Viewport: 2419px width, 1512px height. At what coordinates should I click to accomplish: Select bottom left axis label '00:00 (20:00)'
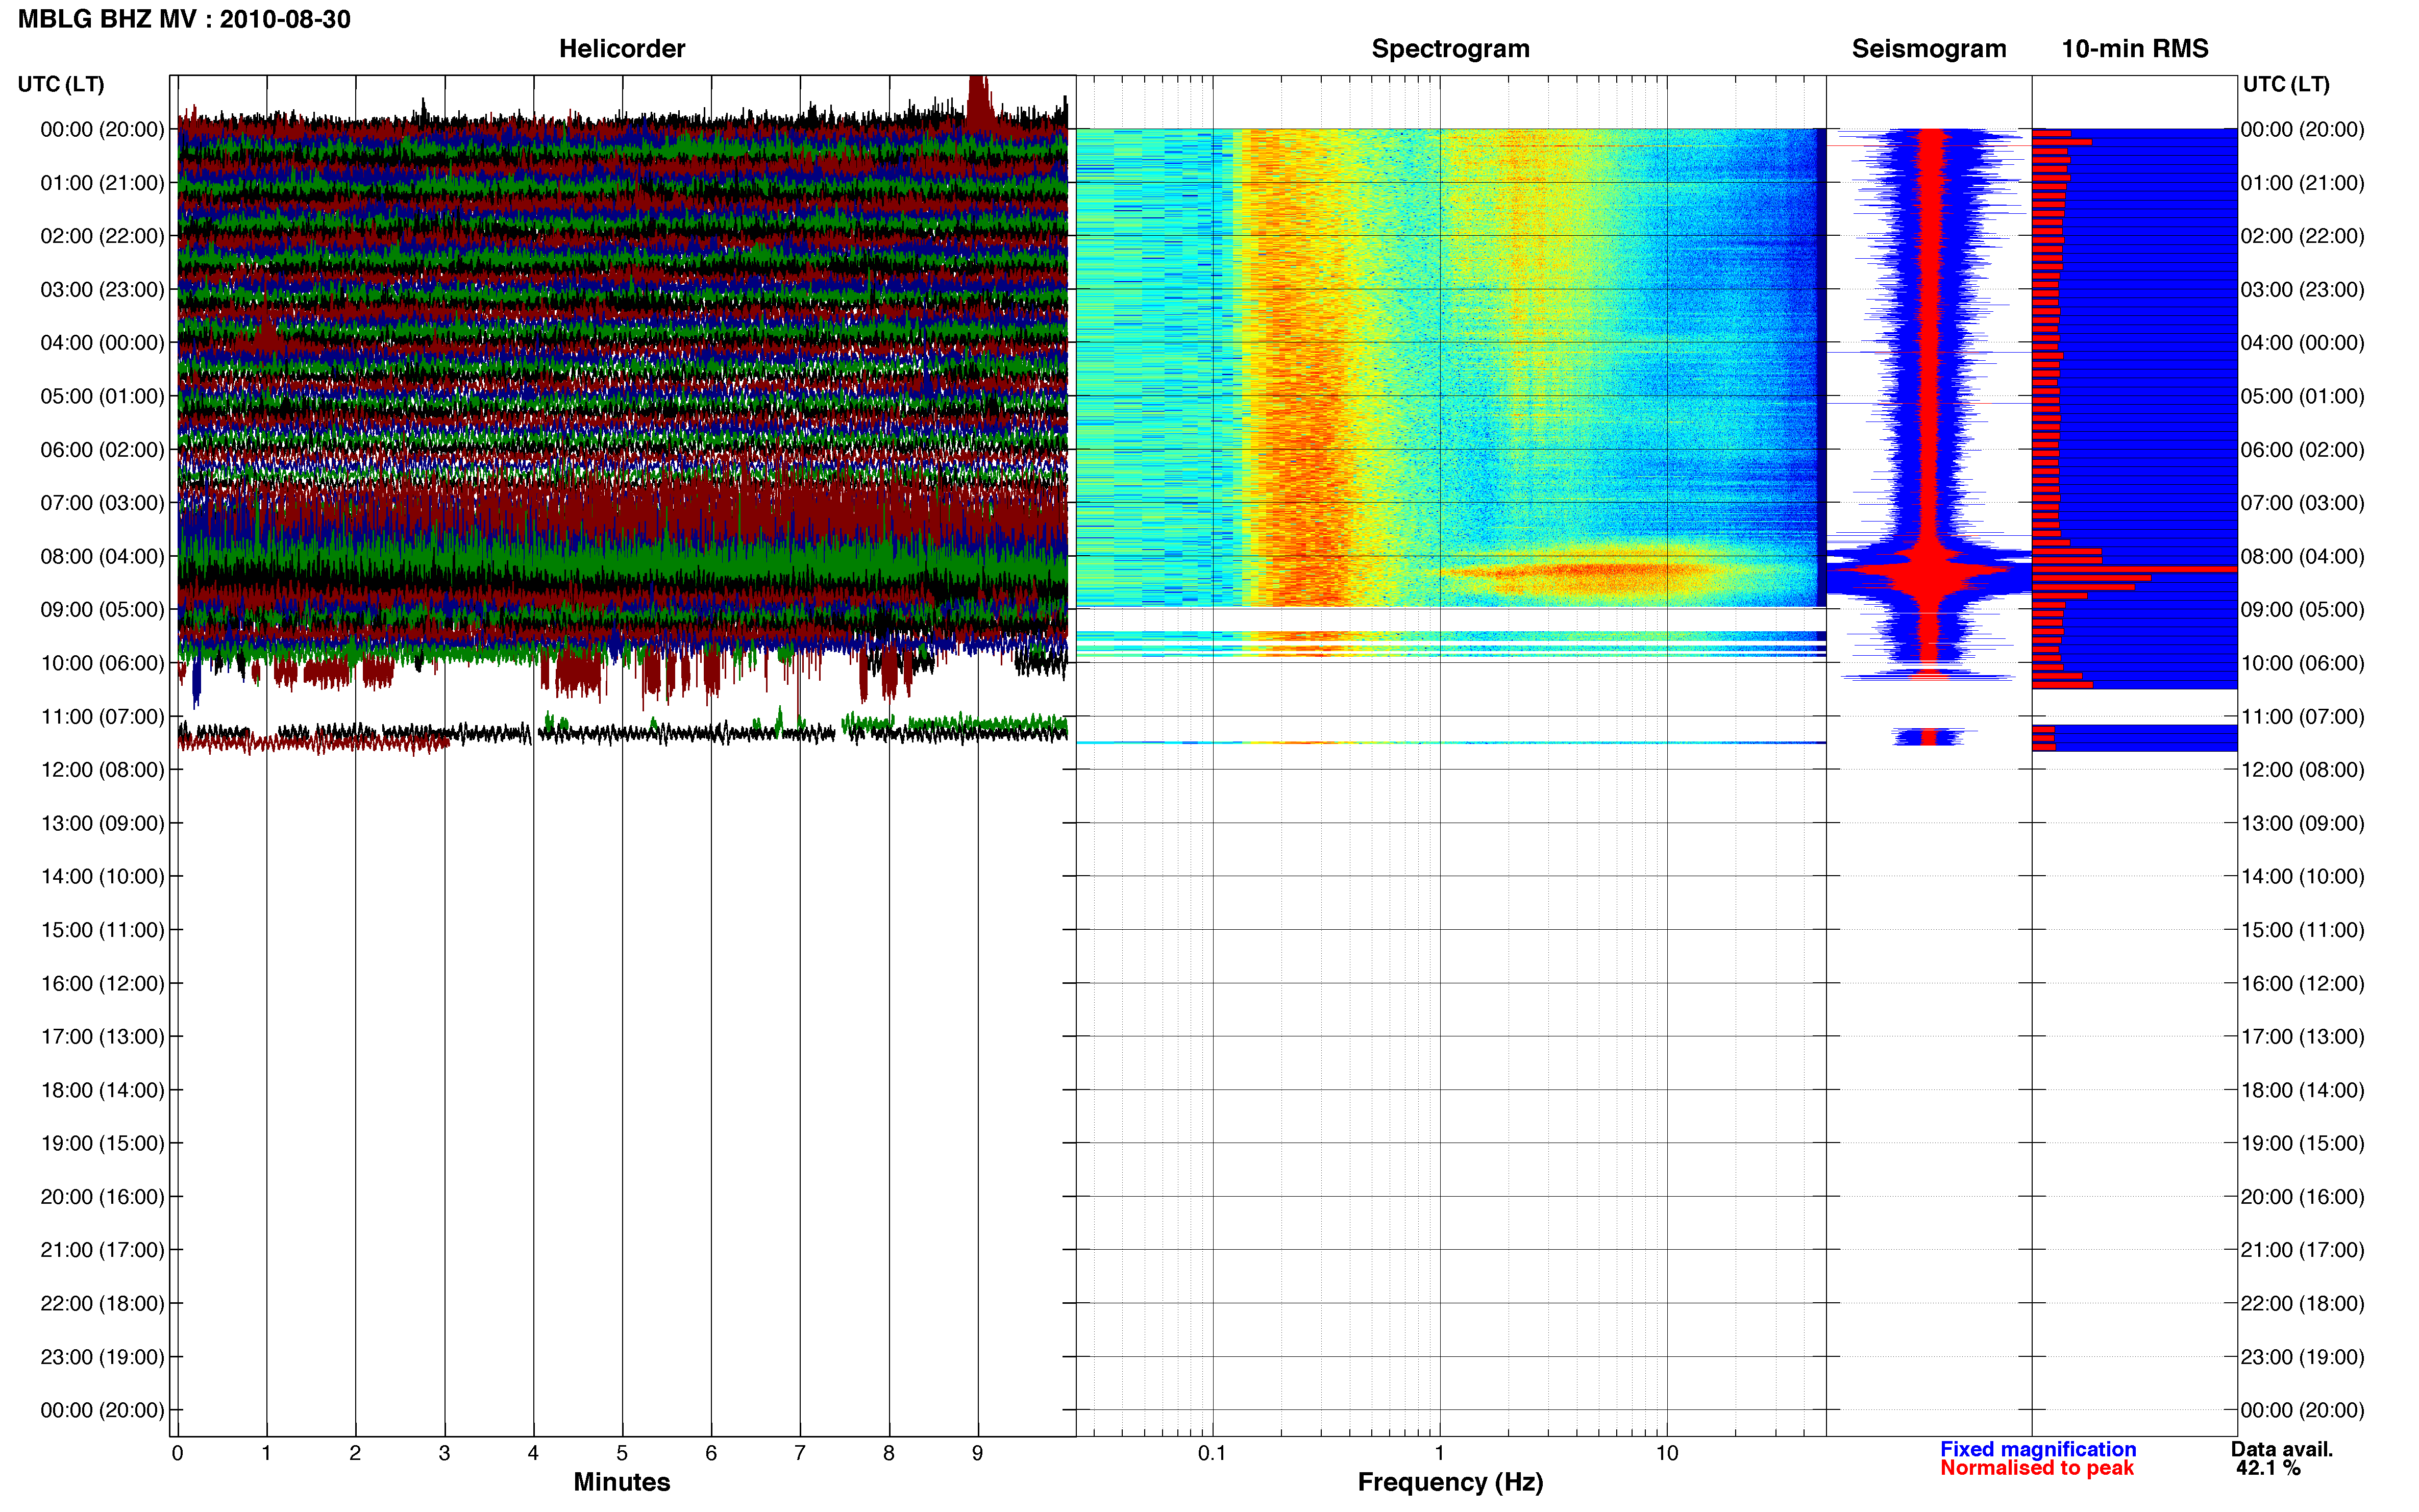pos(102,1410)
